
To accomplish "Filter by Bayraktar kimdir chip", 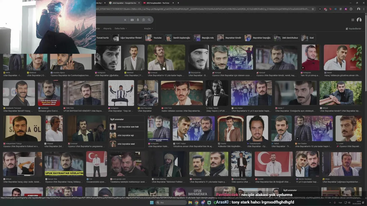I will (230, 38).
